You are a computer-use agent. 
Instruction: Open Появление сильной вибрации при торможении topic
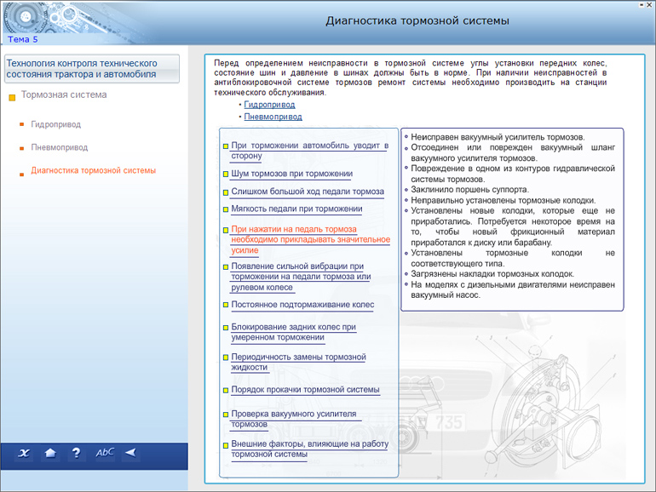[x=302, y=277]
